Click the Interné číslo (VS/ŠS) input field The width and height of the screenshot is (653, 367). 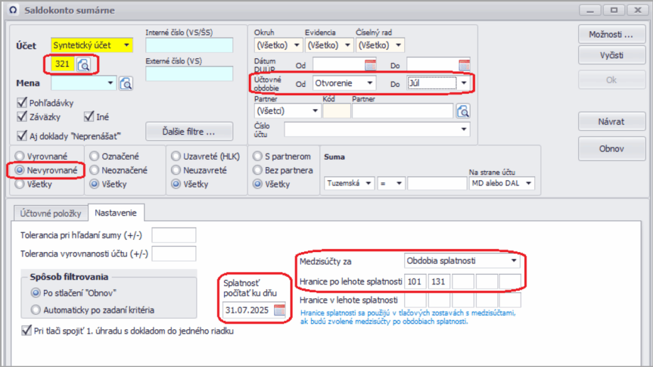[x=189, y=45]
